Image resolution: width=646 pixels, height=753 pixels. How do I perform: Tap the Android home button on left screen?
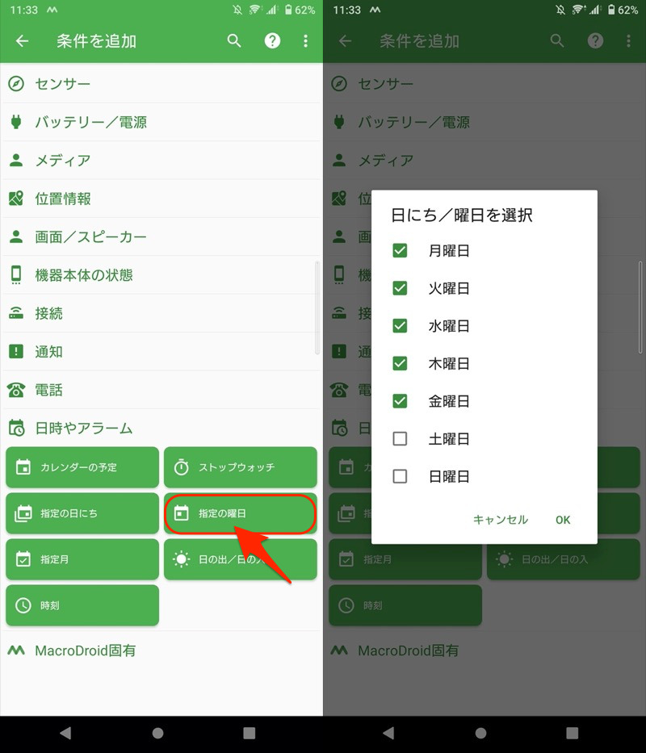158,733
